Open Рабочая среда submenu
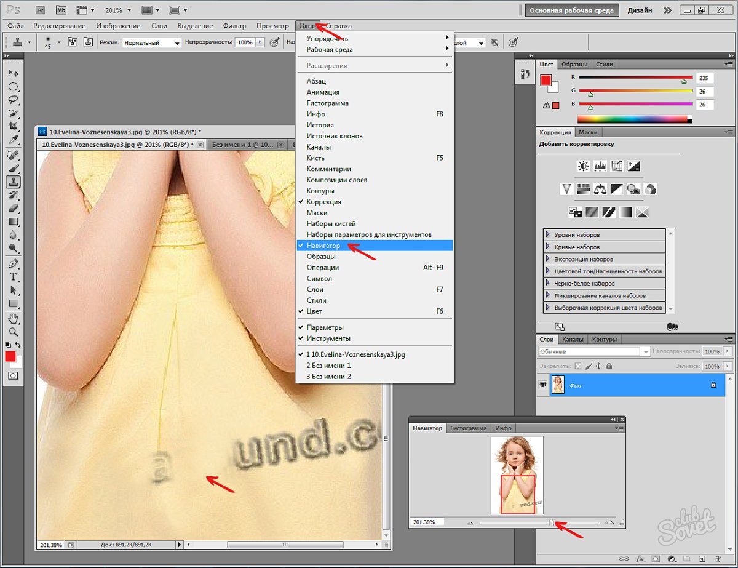The image size is (738, 568). [x=374, y=49]
